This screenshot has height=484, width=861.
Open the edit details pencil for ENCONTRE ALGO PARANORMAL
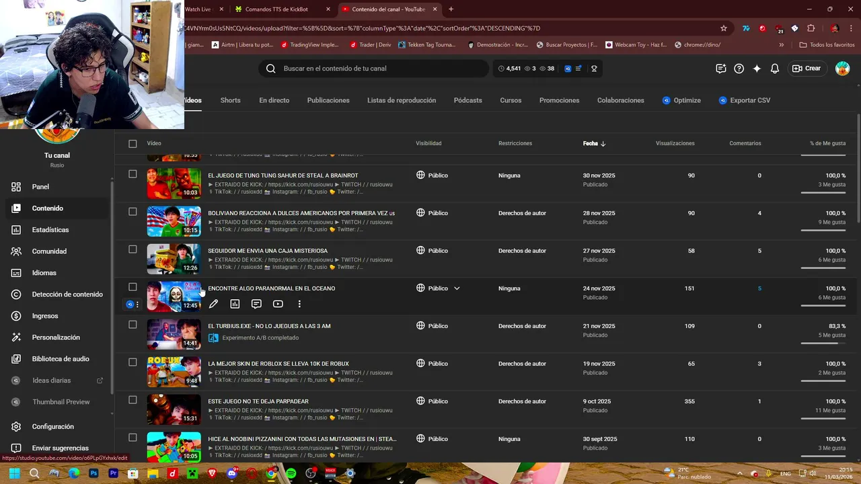pyautogui.click(x=213, y=304)
